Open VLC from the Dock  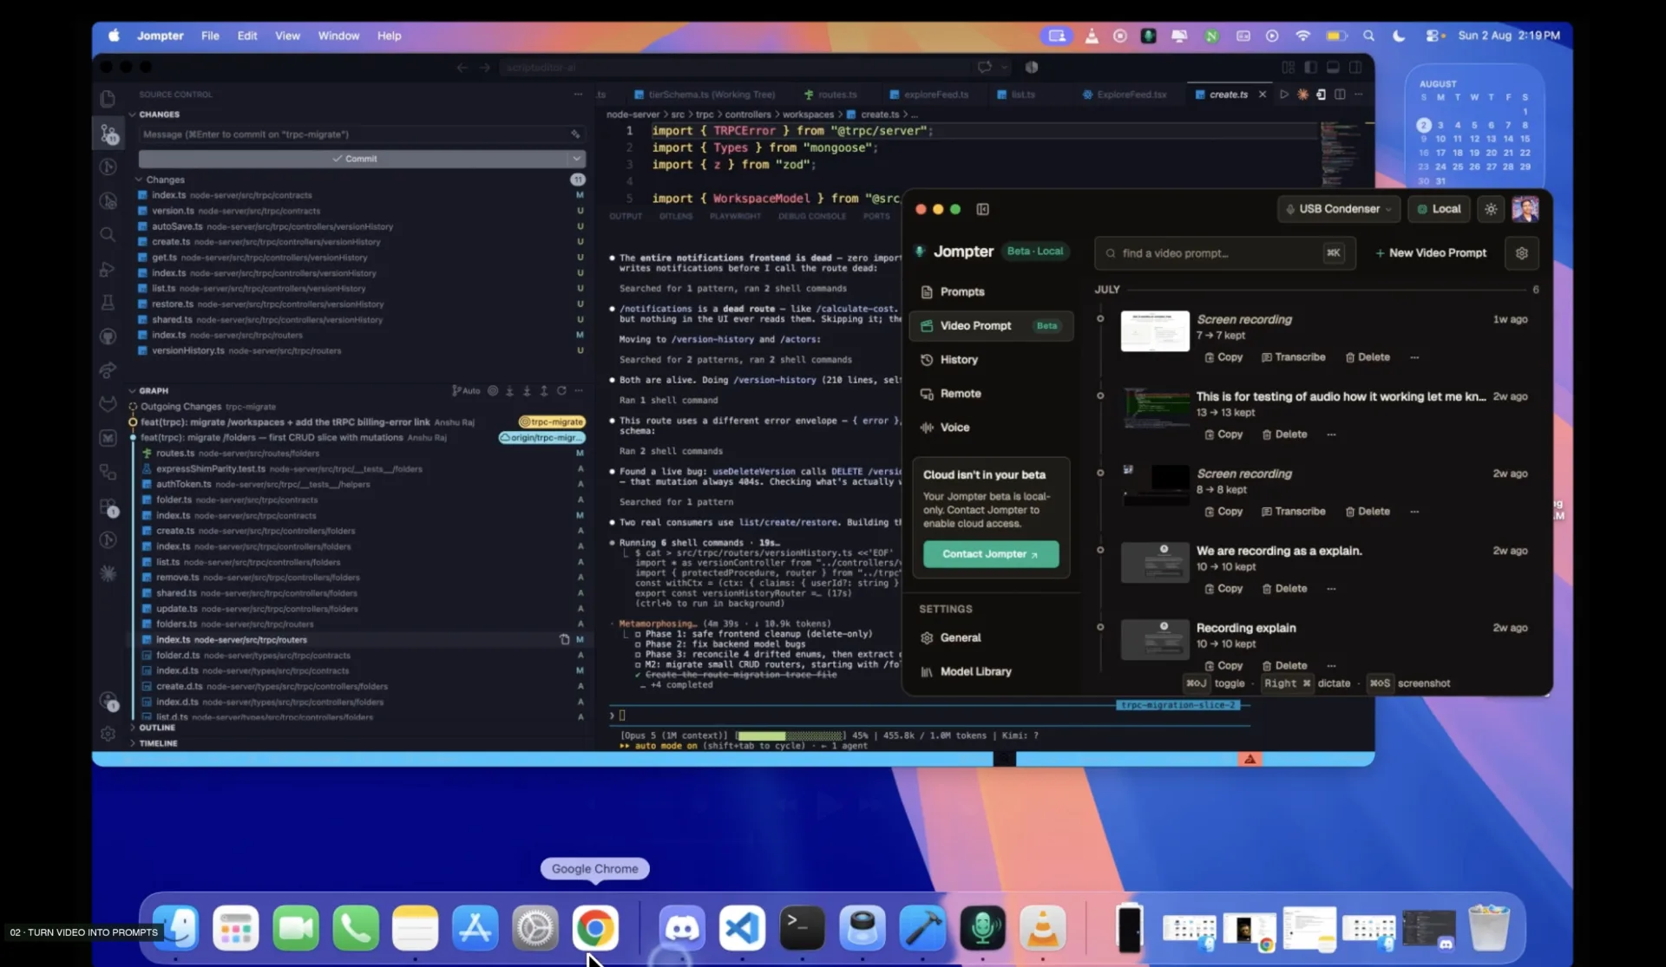coord(1042,928)
